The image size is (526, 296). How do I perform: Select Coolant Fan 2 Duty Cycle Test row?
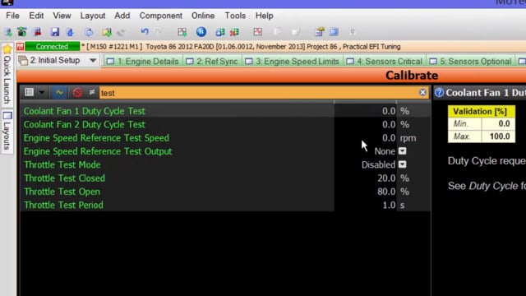pyautogui.click(x=225, y=124)
